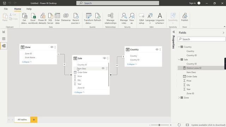Switch to Report view in the sidebar

click(x=4, y=32)
